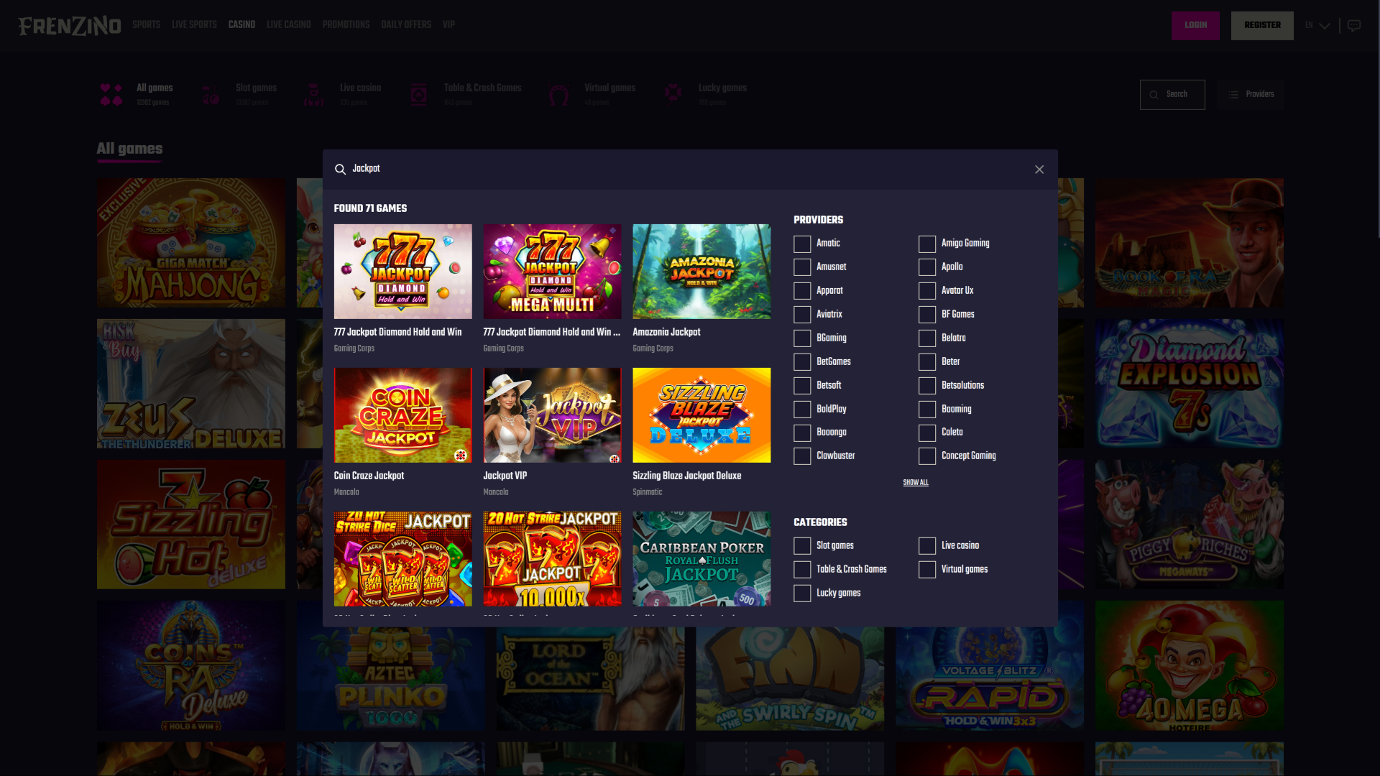Open the Amazonia Jackpot game thumbnail
The height and width of the screenshot is (776, 1380).
click(x=701, y=272)
